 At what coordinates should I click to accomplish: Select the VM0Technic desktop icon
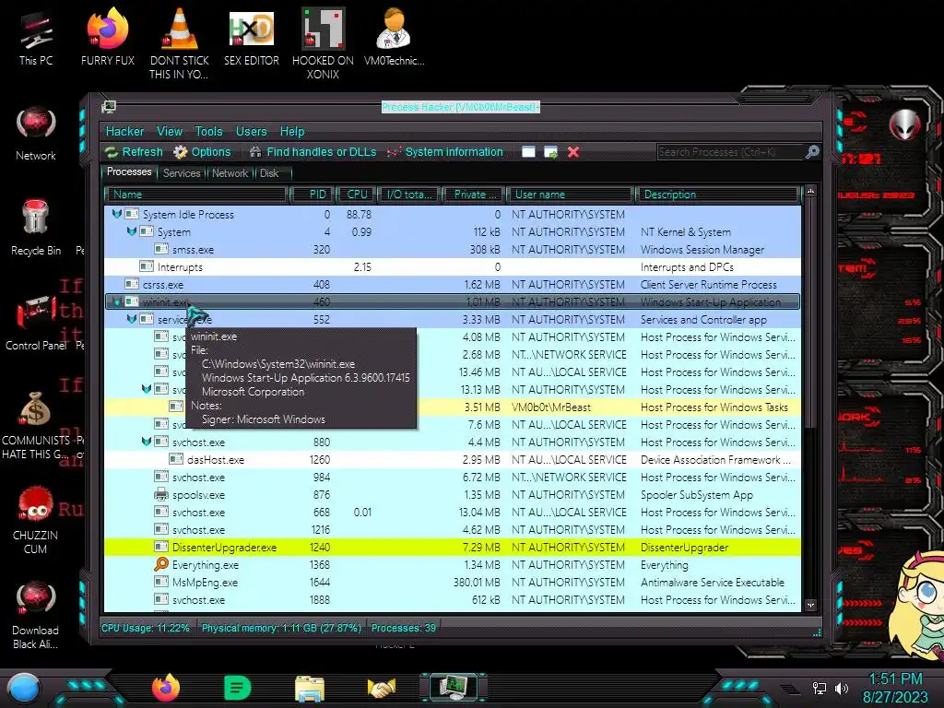click(x=395, y=38)
